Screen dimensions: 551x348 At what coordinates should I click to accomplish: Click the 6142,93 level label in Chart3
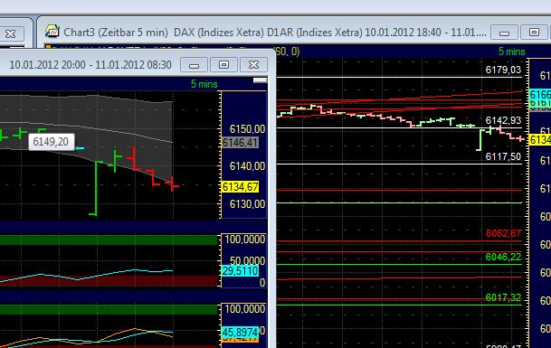(503, 121)
